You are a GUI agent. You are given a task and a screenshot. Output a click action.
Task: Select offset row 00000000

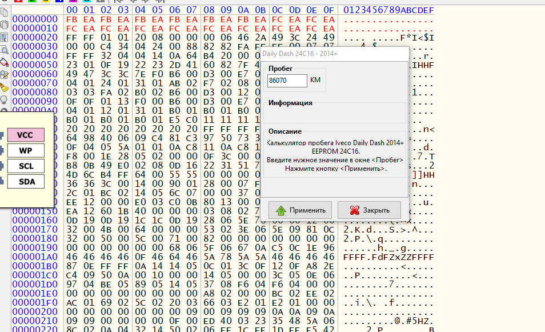tap(35, 19)
